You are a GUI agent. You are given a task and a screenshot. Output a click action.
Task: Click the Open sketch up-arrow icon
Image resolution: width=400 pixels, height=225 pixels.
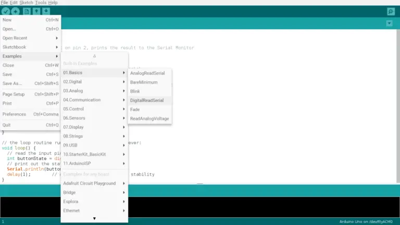[36, 11]
